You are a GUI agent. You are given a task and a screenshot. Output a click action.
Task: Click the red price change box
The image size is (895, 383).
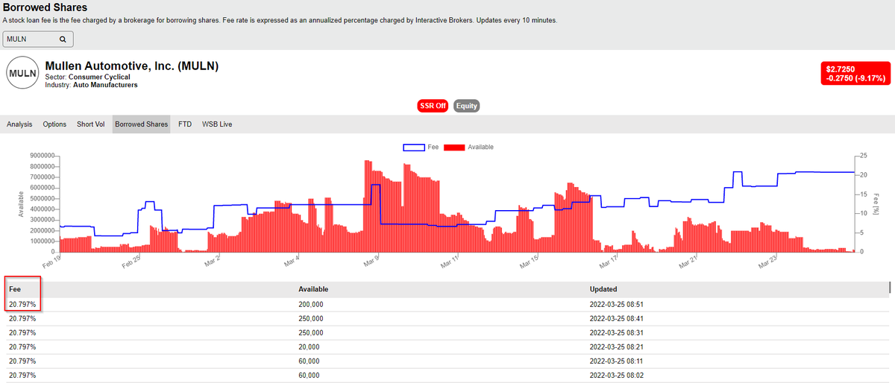point(854,73)
